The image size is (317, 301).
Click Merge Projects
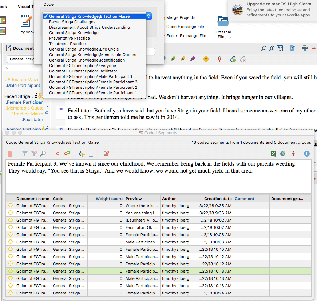click(181, 17)
